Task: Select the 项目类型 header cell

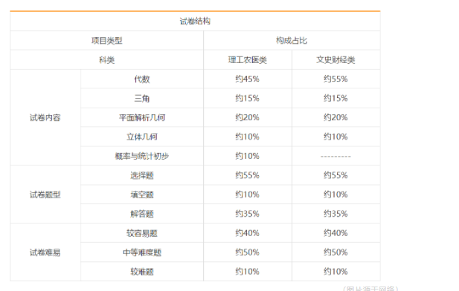Action: click(106, 40)
